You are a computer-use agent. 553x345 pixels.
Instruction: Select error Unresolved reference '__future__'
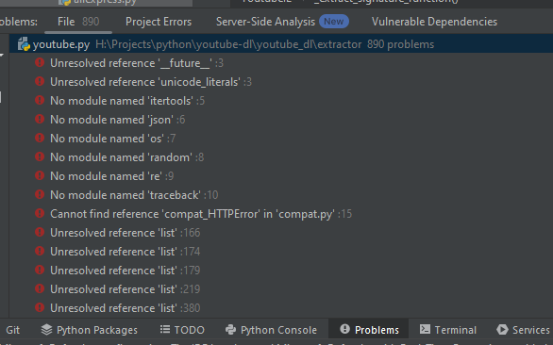click(137, 63)
